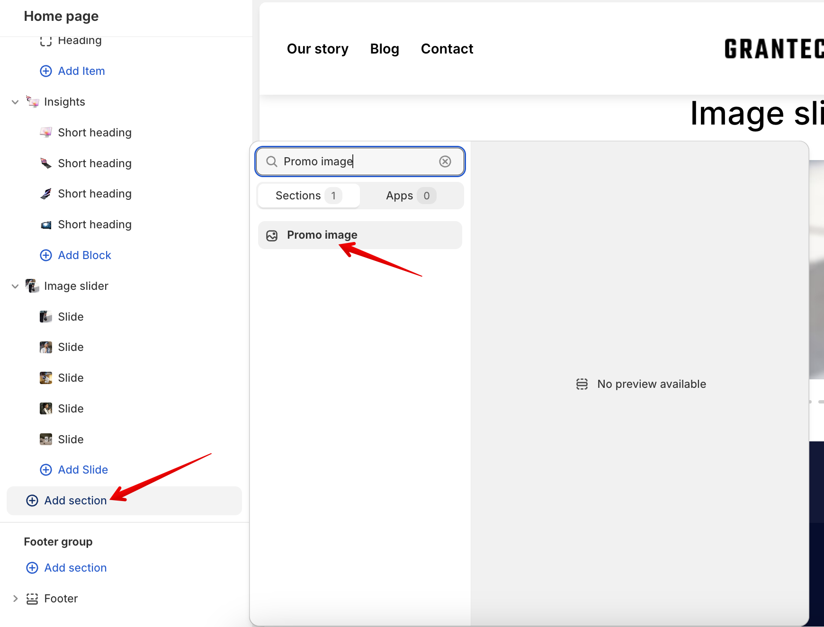
Task: Clear the search field with X icon
Action: click(445, 161)
